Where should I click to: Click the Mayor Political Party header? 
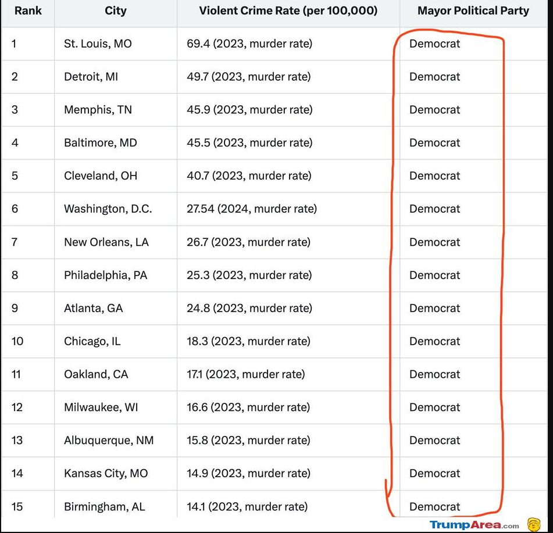(473, 10)
